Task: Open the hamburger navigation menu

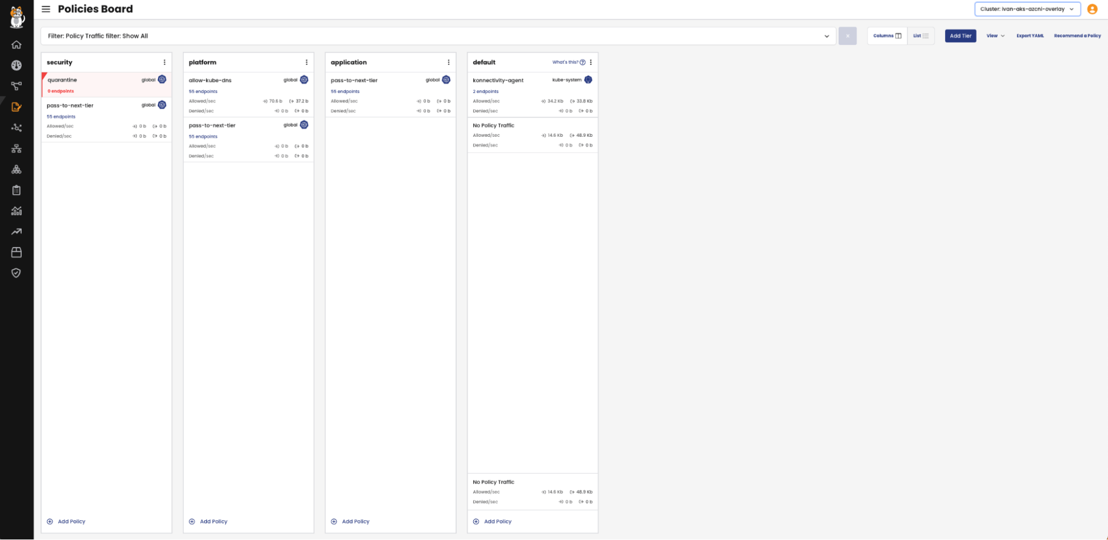Action: [x=46, y=9]
